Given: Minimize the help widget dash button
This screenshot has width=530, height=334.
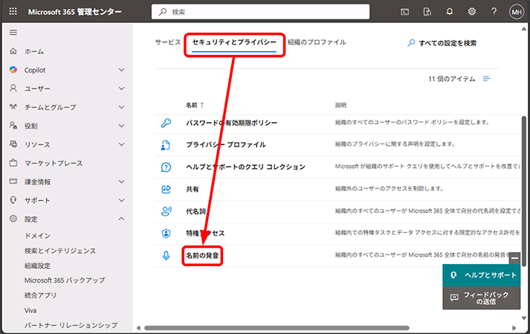Looking at the screenshot, I should (x=515, y=258).
